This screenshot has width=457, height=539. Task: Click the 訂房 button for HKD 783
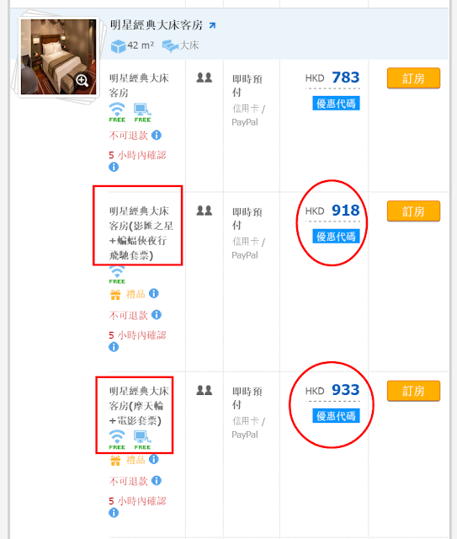pos(413,78)
